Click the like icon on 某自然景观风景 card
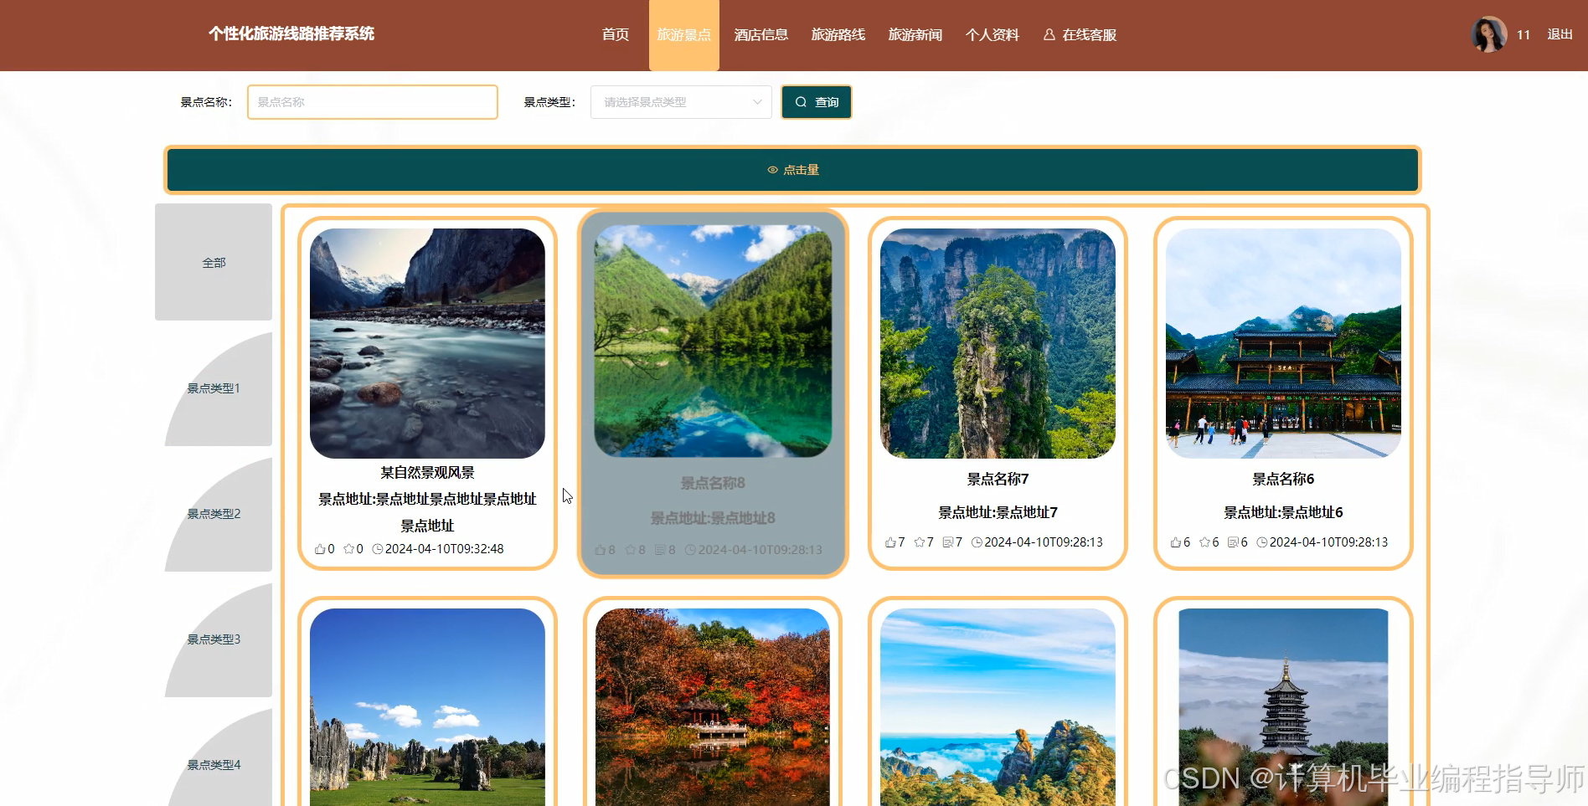Viewport: 1588px width, 806px height. [x=320, y=549]
